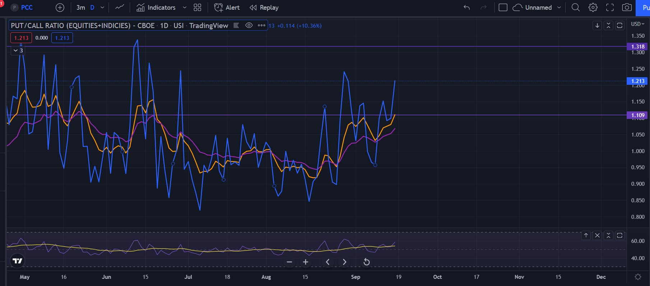The image size is (650, 286).
Task: Click the 1.213 current price label
Action: point(638,81)
